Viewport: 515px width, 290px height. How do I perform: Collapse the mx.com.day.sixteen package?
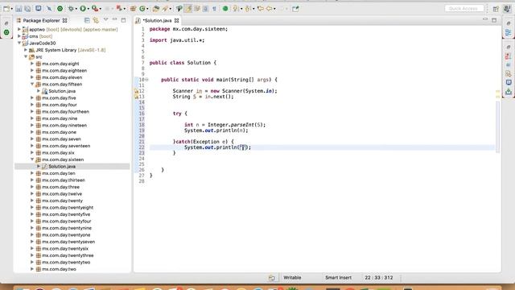tap(32, 159)
